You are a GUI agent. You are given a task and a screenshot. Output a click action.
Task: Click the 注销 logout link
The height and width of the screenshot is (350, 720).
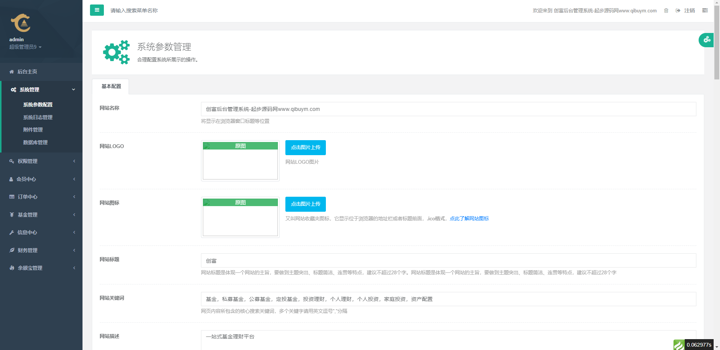pyautogui.click(x=689, y=10)
